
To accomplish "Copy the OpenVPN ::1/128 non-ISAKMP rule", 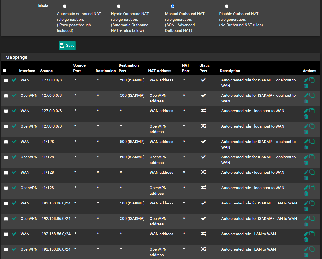I will pos(312,188).
